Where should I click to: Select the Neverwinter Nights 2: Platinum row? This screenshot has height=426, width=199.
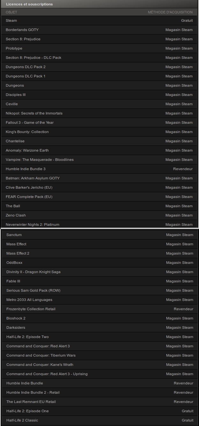(99, 224)
